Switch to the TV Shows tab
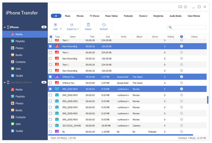This screenshot has width=212, height=143. click(94, 16)
